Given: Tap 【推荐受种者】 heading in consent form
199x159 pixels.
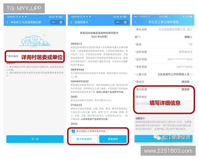Looking at the screenshot, I should pyautogui.click(x=77, y=70).
